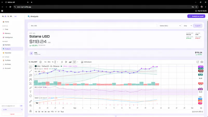The width and height of the screenshot is (208, 117).
Task: Click the SOL Solana USD asset row
Action: (x=116, y=53)
